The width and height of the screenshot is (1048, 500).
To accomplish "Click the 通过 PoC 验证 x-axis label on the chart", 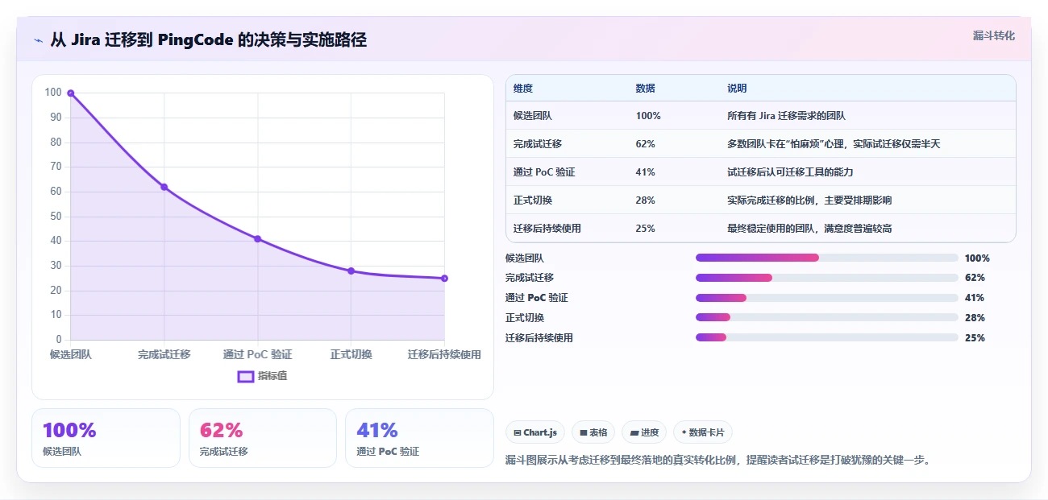I will [258, 354].
